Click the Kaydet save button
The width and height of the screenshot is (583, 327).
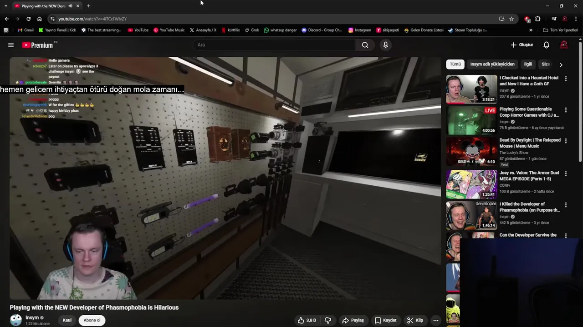pos(385,320)
